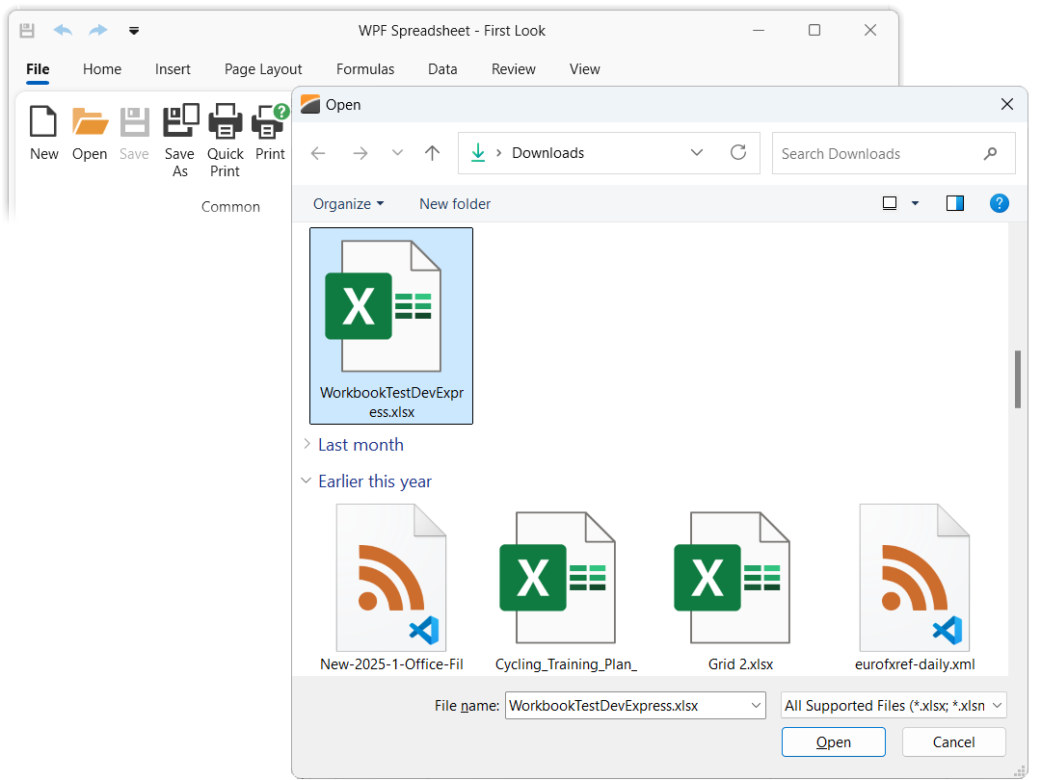Click the Quick Print icon
This screenshot has height=780, width=1041.
pos(225,120)
